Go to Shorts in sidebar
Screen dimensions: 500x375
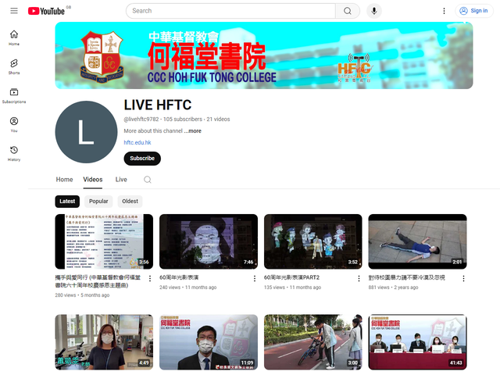pyautogui.click(x=14, y=66)
